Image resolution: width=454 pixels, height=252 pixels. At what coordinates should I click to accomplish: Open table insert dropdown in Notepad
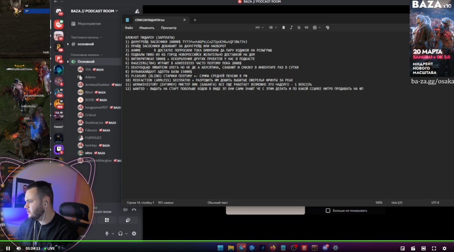[316, 28]
